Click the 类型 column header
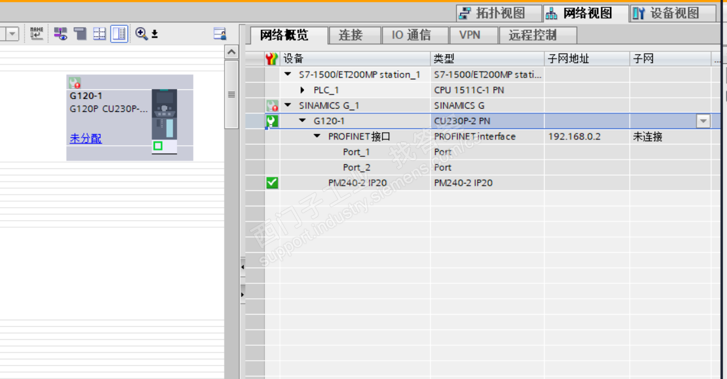The image size is (727, 379). coord(487,59)
